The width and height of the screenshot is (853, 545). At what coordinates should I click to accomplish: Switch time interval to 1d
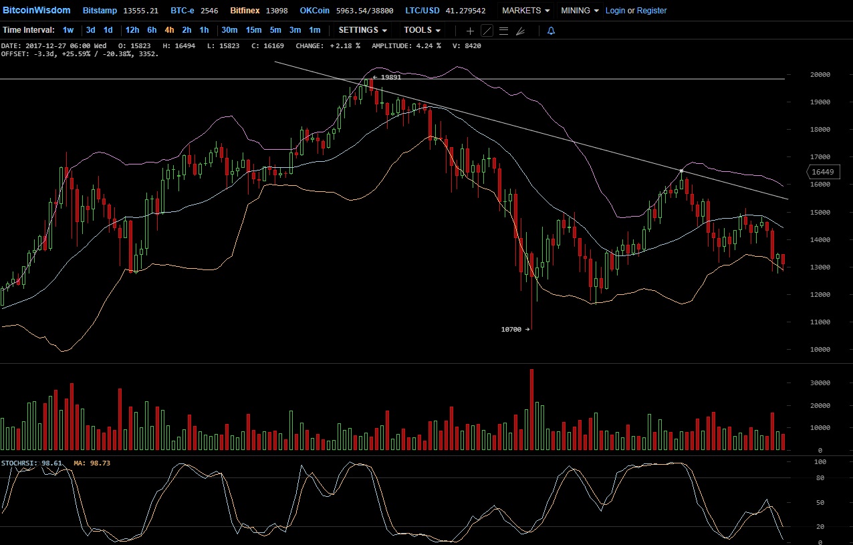[x=108, y=30]
